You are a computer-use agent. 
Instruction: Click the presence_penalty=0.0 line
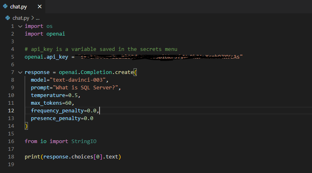coord(62,118)
